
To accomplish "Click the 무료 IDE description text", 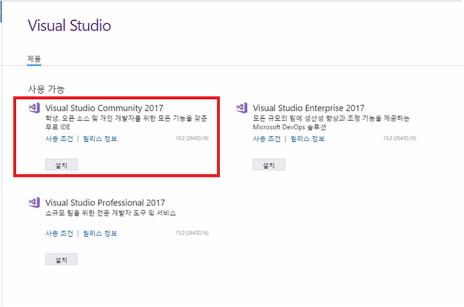I will pos(58,127).
